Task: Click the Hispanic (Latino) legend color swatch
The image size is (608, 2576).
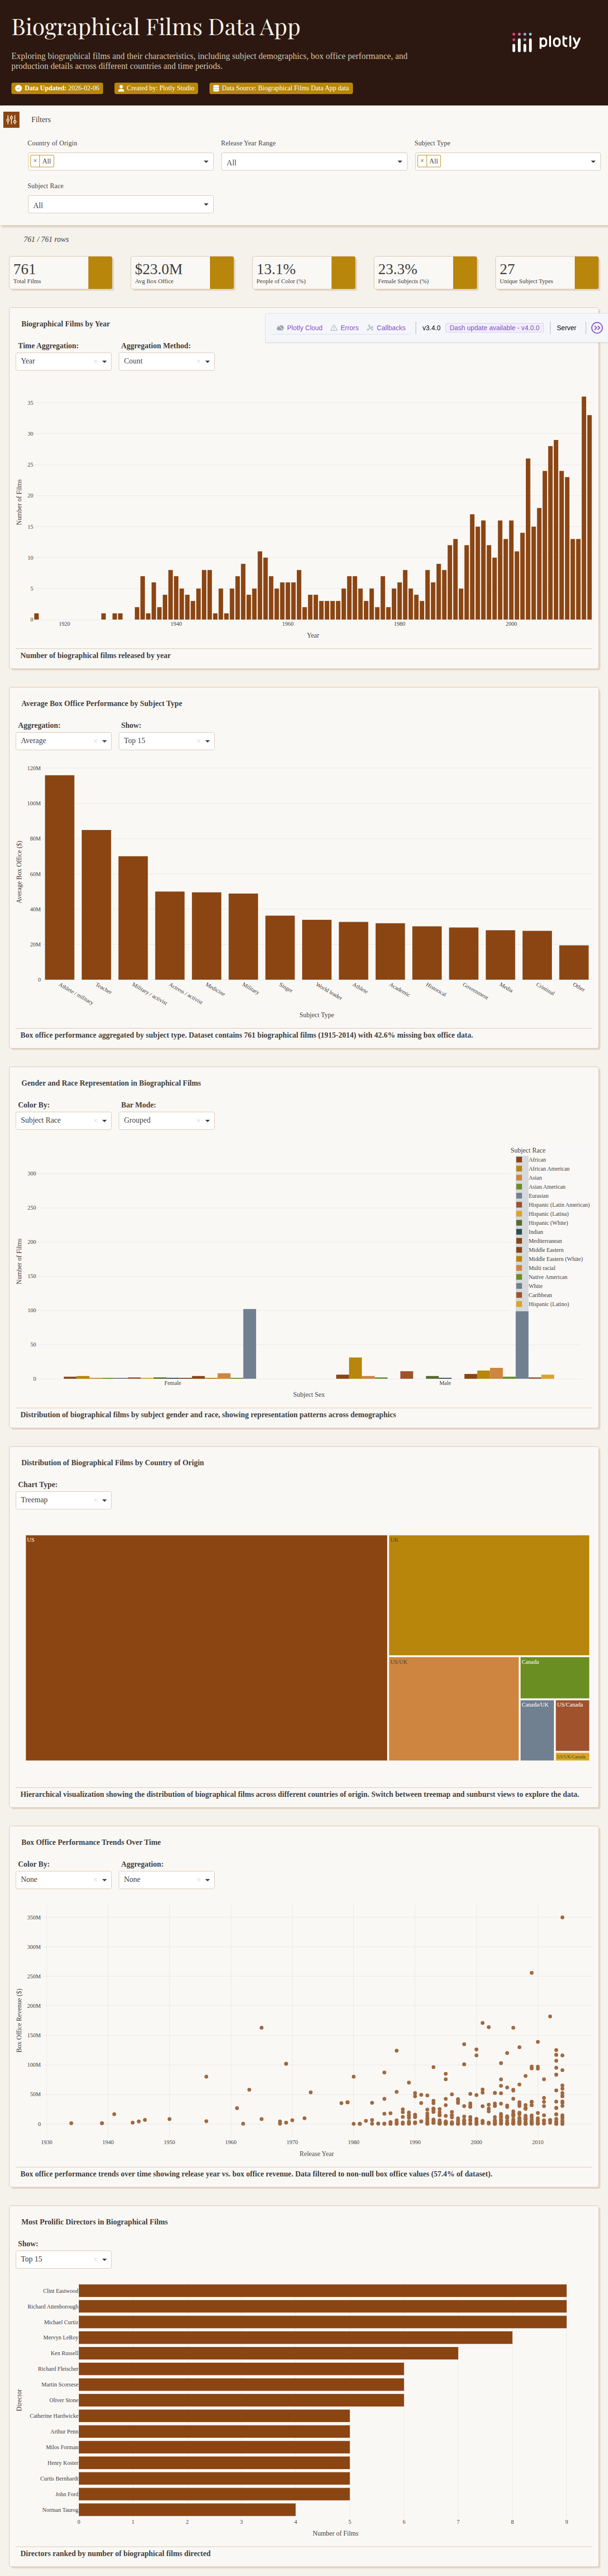Action: (x=519, y=1304)
